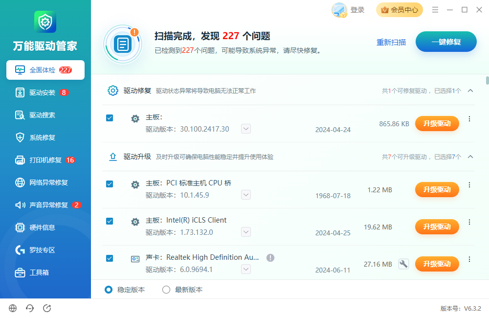The width and height of the screenshot is (489, 318).
Task: Click gear icon of the Intel(R) iCLS row
Action: (135, 222)
